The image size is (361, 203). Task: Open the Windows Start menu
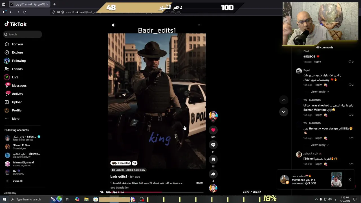coord(5,199)
